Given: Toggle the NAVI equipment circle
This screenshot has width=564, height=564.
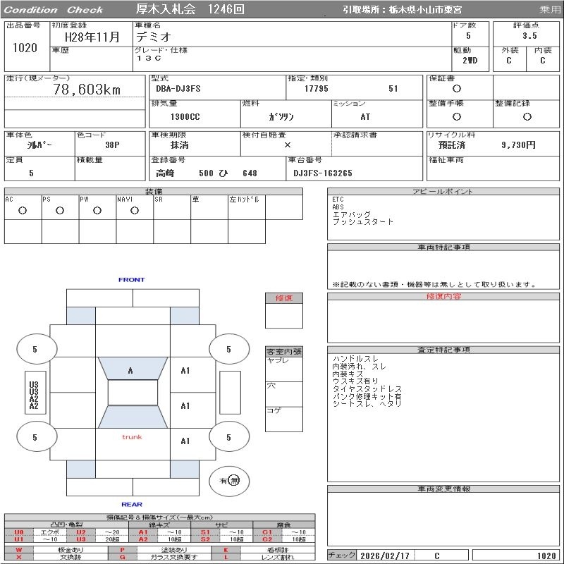Looking at the screenshot, I should tap(134, 210).
